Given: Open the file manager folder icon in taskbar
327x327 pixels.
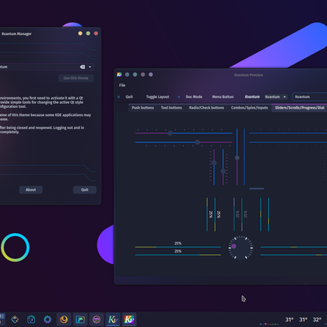Looking at the screenshot, I should click(x=80, y=319).
